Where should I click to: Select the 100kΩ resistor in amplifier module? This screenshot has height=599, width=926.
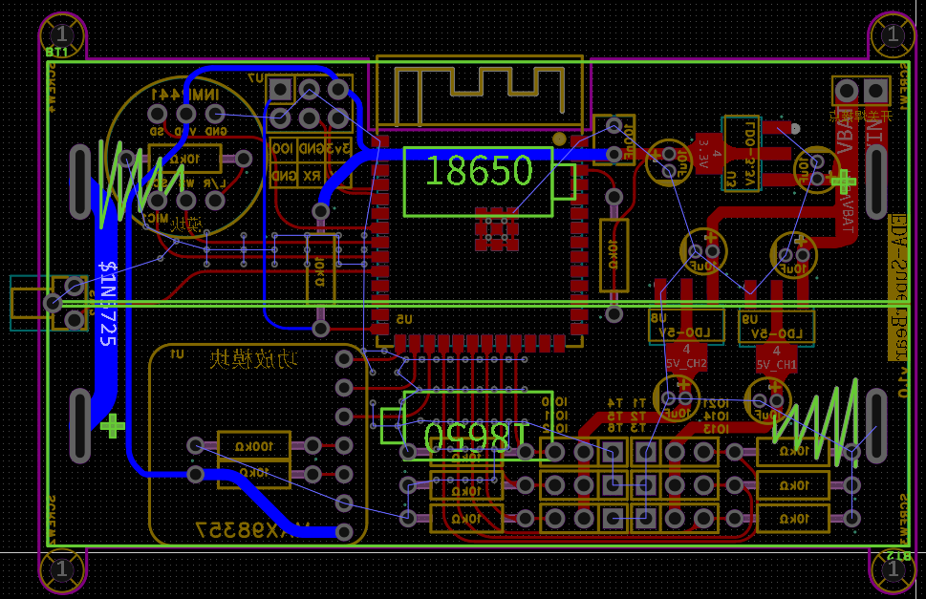click(254, 445)
